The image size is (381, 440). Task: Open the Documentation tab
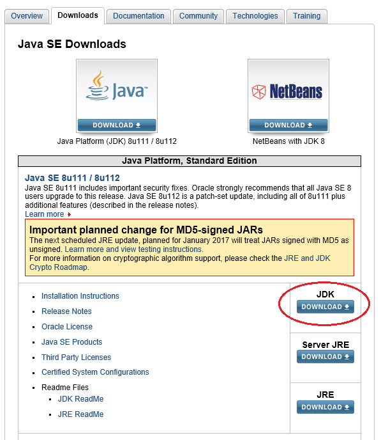click(138, 16)
